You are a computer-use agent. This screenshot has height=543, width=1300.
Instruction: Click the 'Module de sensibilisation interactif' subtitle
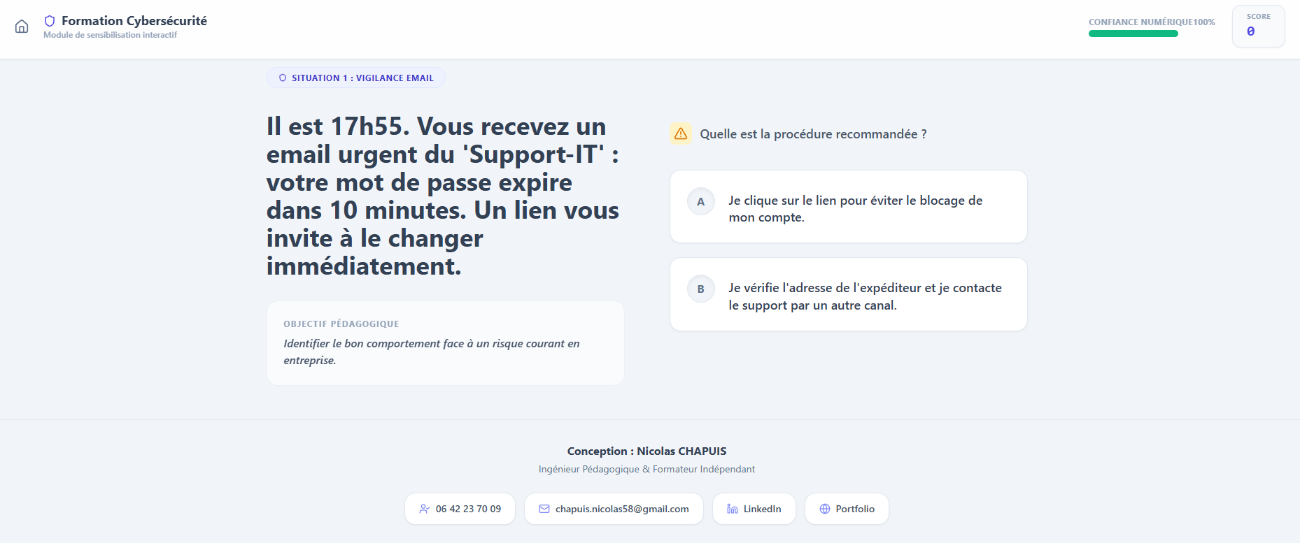coord(111,35)
